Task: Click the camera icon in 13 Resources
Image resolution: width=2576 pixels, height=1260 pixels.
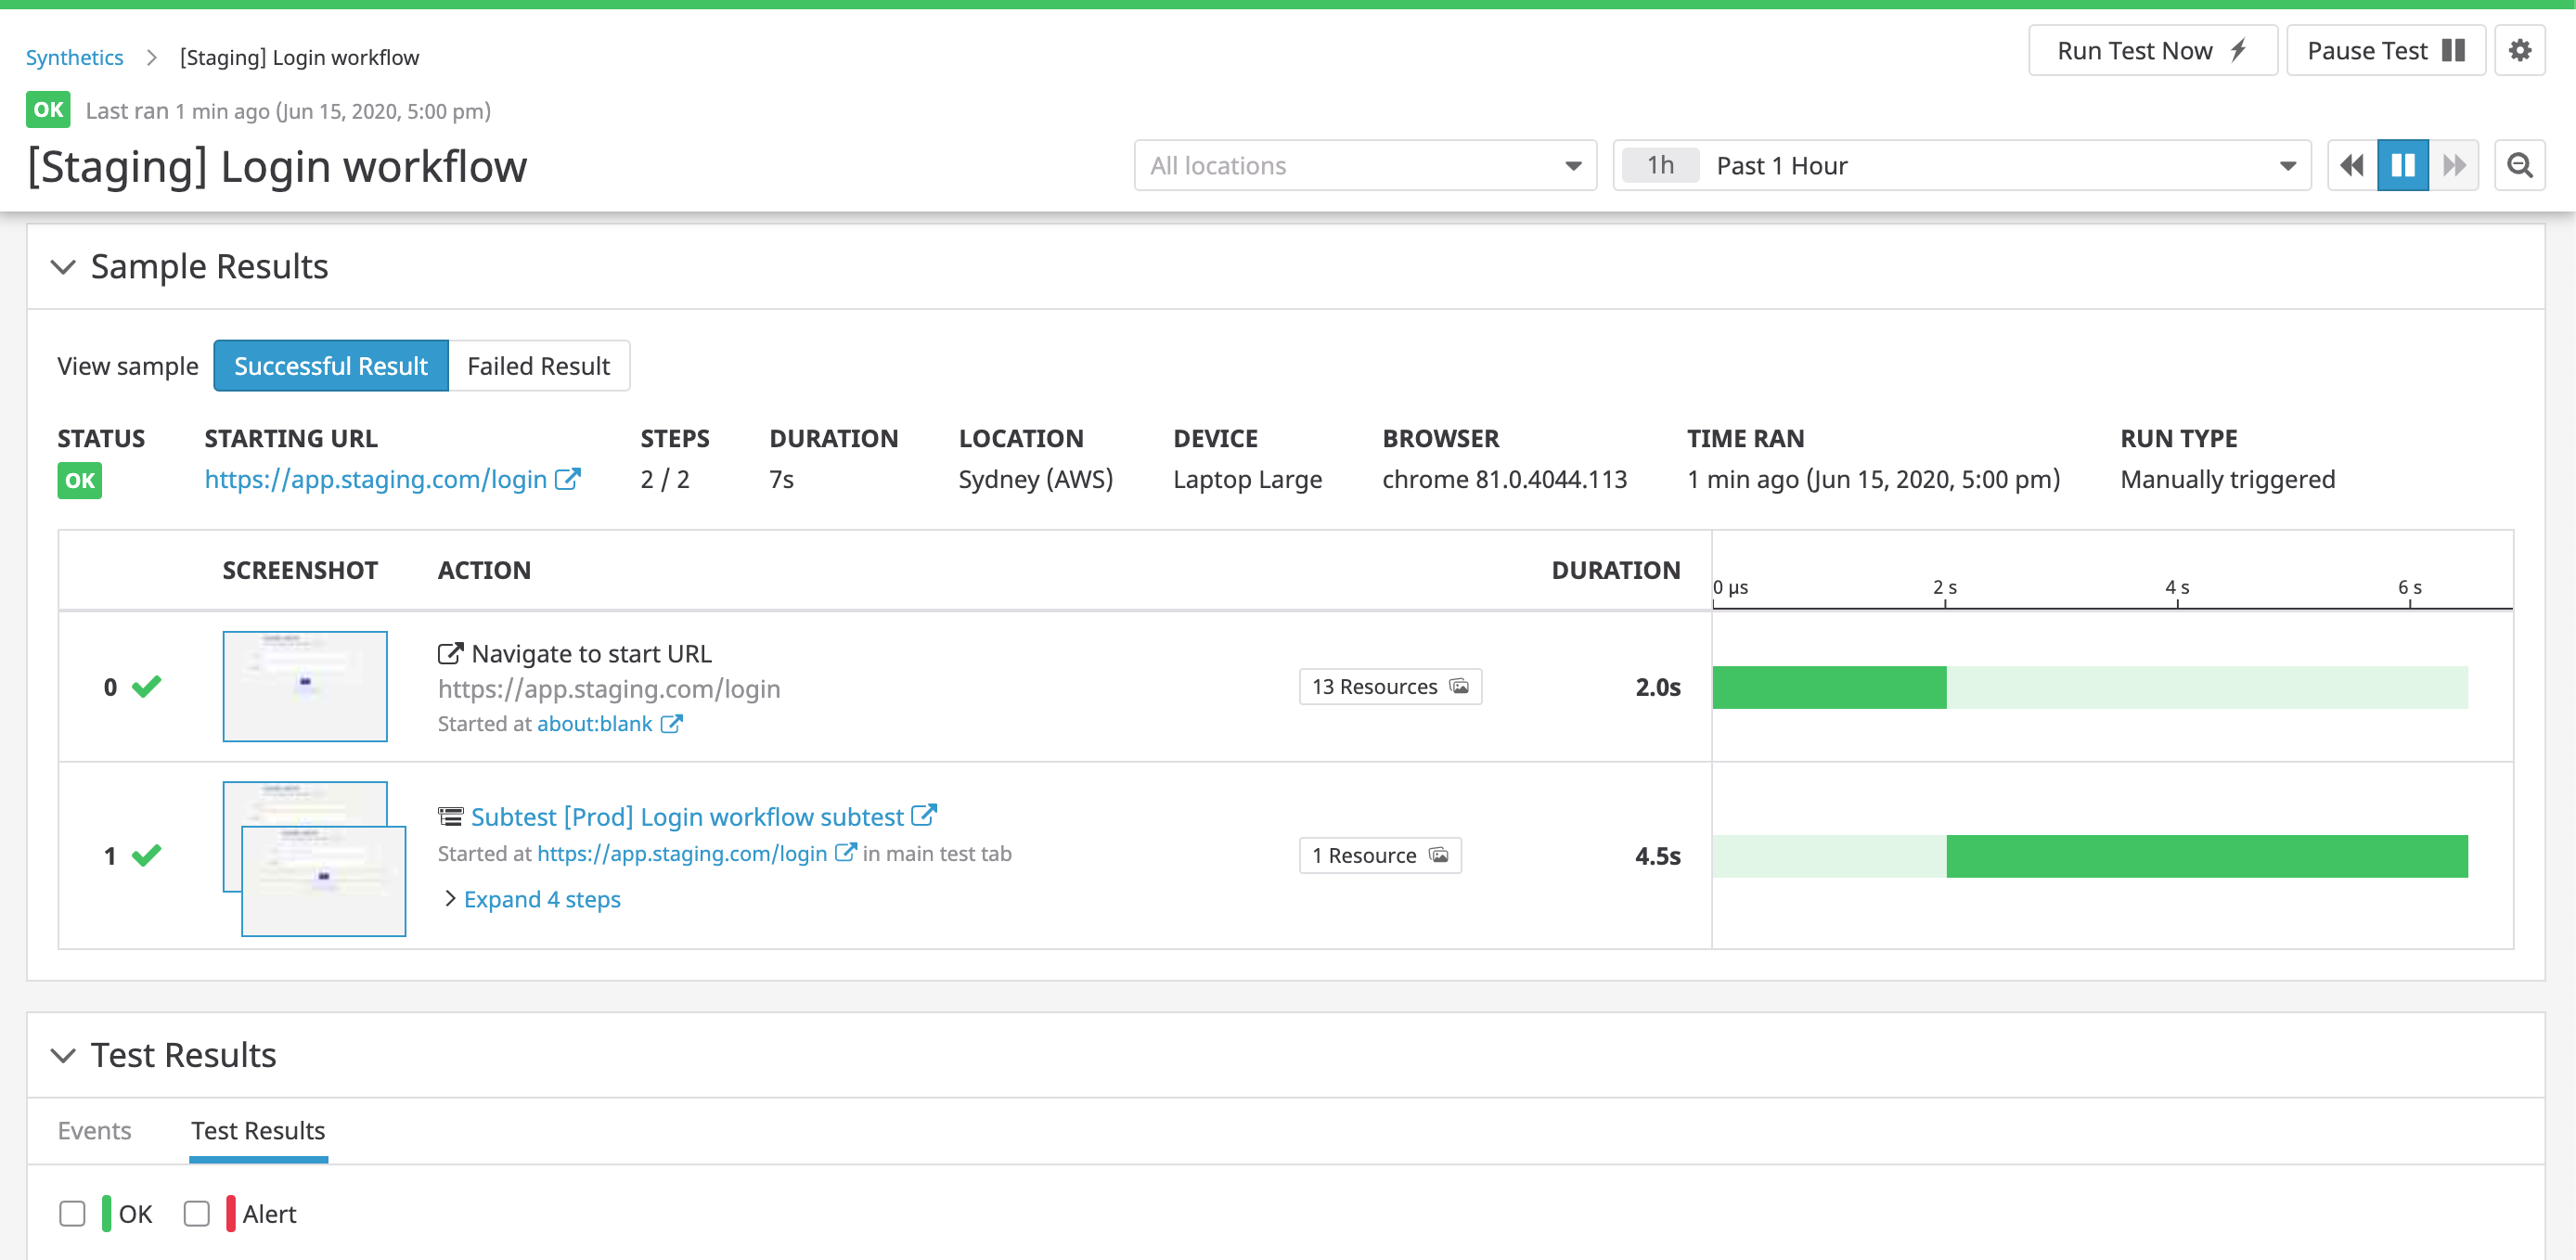Action: click(1460, 687)
